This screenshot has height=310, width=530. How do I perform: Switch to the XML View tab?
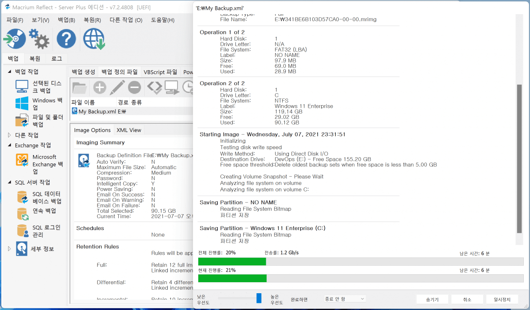pyautogui.click(x=129, y=130)
